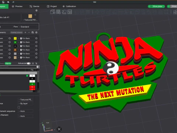The height and width of the screenshot is (133, 177).
Task: Click the green 4 filament cell in object list
Action: click(x=32, y=84)
